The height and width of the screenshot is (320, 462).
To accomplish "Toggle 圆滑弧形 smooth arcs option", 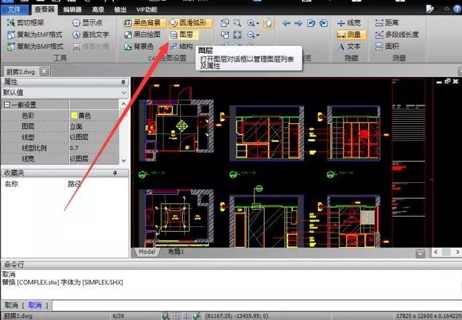I will (x=190, y=22).
